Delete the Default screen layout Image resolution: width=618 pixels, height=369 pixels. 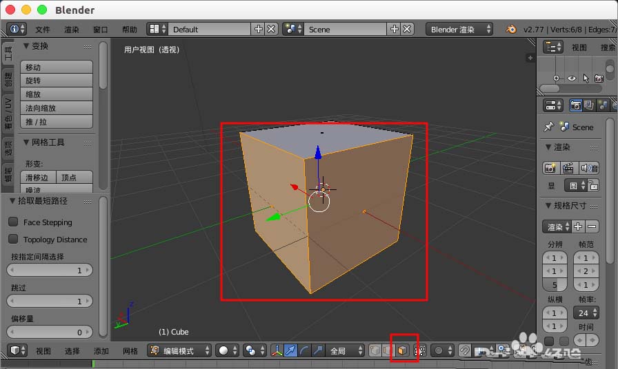click(271, 29)
